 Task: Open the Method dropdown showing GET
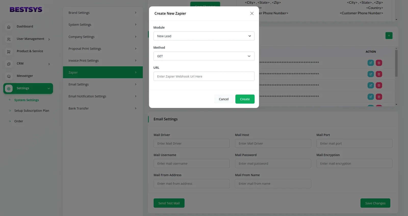coord(204,56)
